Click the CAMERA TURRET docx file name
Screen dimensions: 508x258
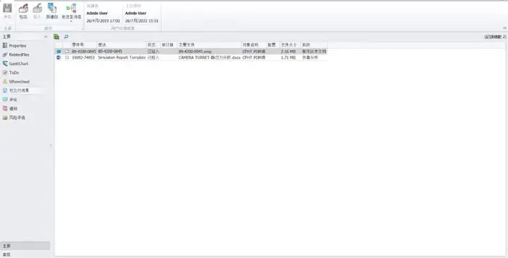210,58
